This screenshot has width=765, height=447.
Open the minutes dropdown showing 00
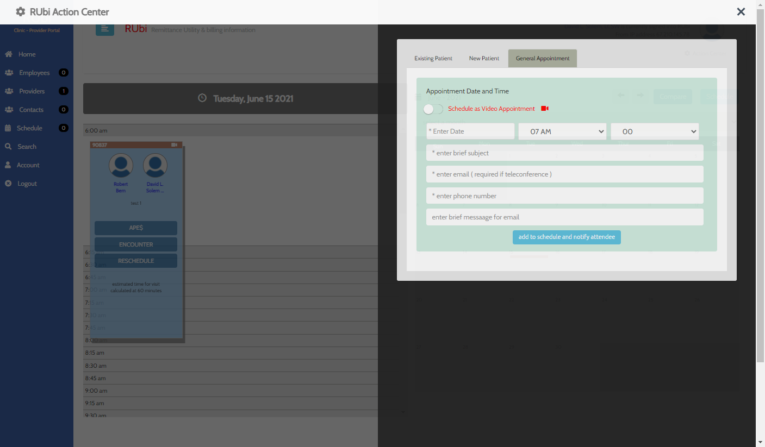pyautogui.click(x=655, y=131)
